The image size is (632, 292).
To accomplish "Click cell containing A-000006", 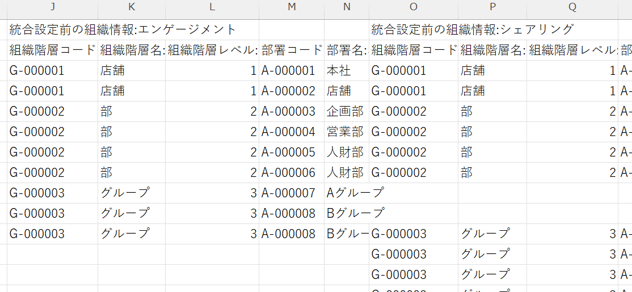I will 288,173.
